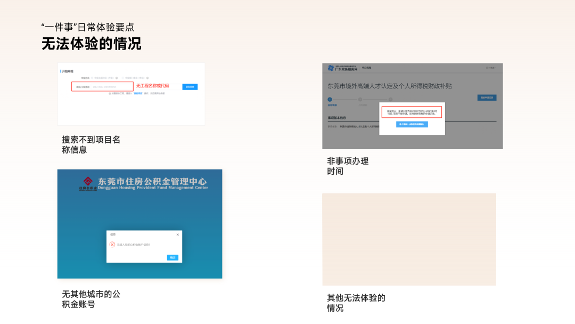Switch to the 办事流程 tab

(x=366, y=68)
